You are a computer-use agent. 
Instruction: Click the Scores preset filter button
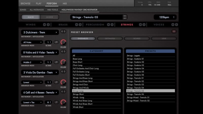point(137,39)
